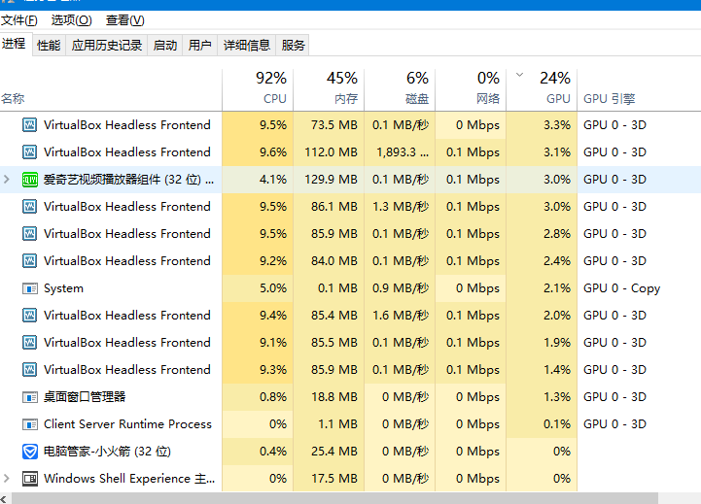Click the Client Server Runtime Process icon
Screen dimensions: 701x504
point(29,424)
